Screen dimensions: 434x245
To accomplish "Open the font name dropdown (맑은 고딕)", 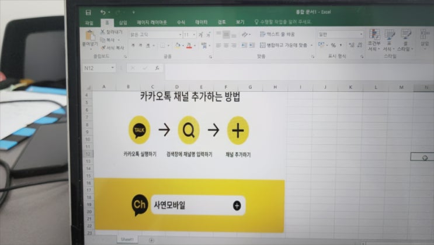I will point(180,35).
